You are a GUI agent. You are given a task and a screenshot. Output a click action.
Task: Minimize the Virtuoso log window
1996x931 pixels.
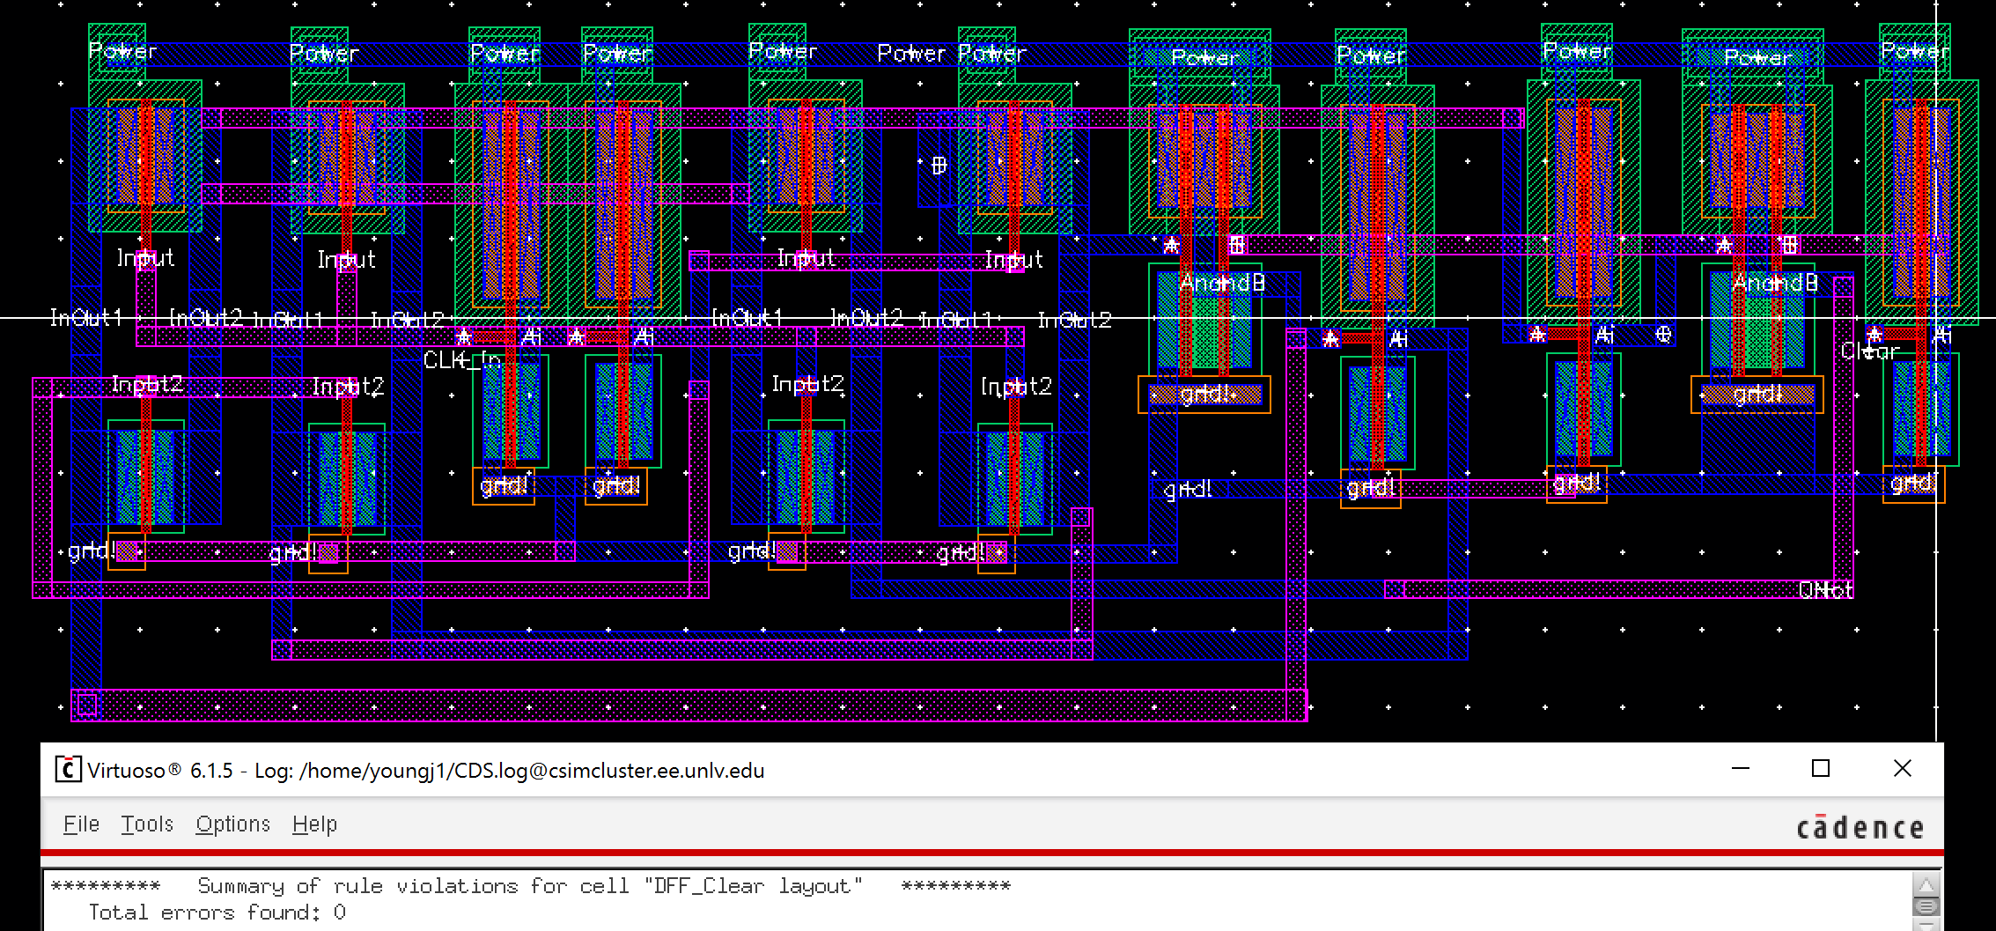coord(1740,769)
